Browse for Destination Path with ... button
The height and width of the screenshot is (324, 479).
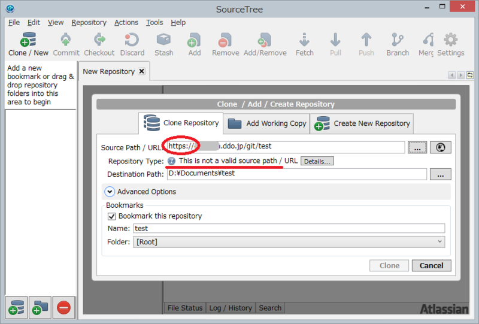click(x=440, y=174)
